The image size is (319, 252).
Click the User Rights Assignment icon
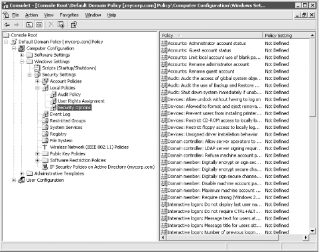point(53,101)
